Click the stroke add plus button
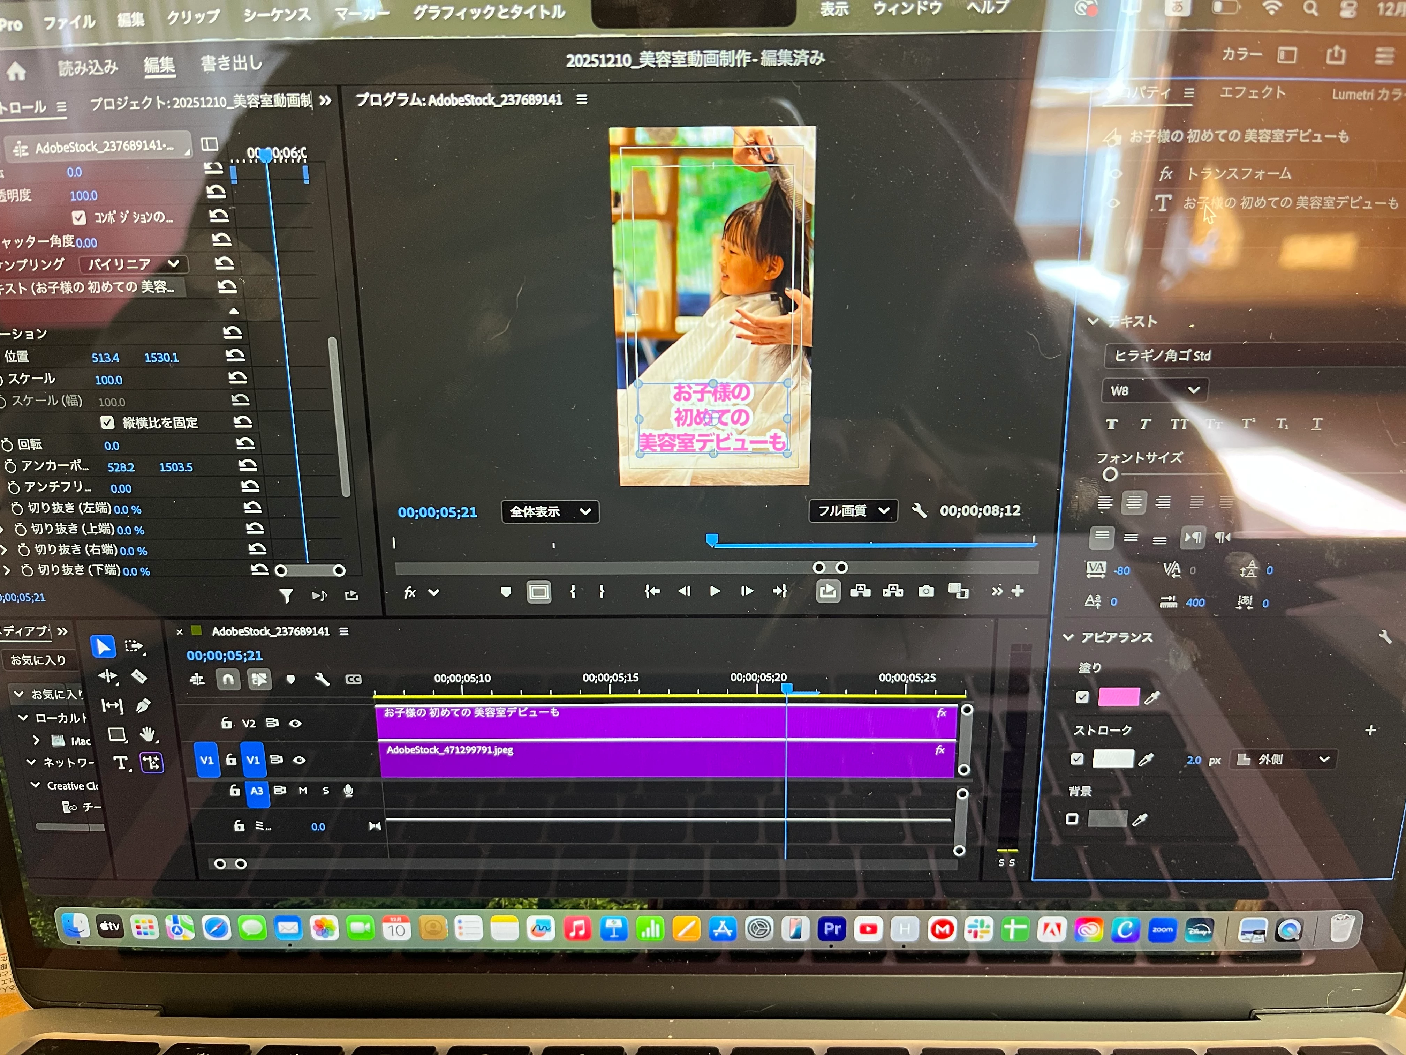This screenshot has width=1406, height=1055. 1370,730
